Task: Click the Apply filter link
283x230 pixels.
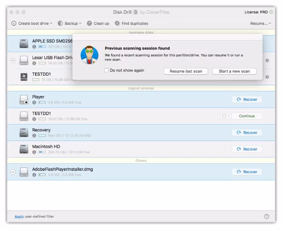Action: click(x=19, y=217)
